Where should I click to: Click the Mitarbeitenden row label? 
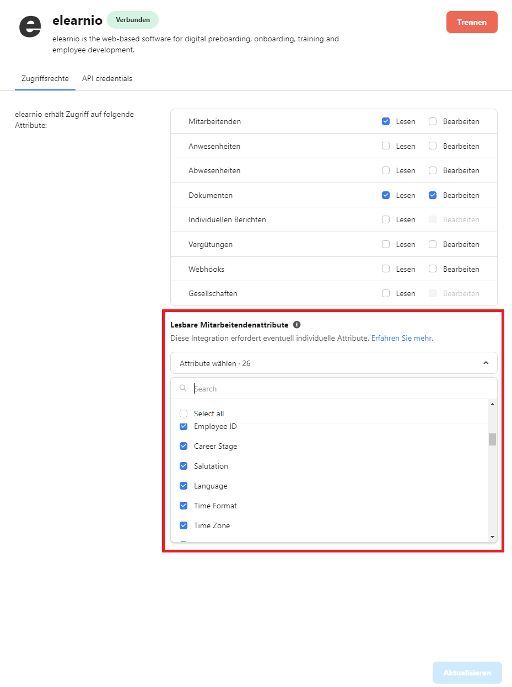click(x=214, y=121)
